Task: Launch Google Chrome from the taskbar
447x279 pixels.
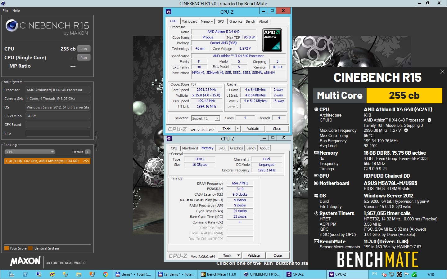Action: point(106,274)
